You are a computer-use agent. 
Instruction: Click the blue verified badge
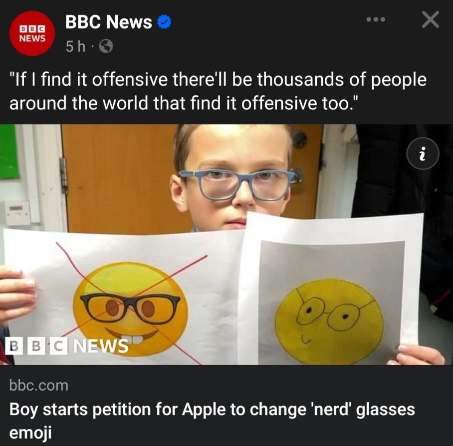(165, 22)
